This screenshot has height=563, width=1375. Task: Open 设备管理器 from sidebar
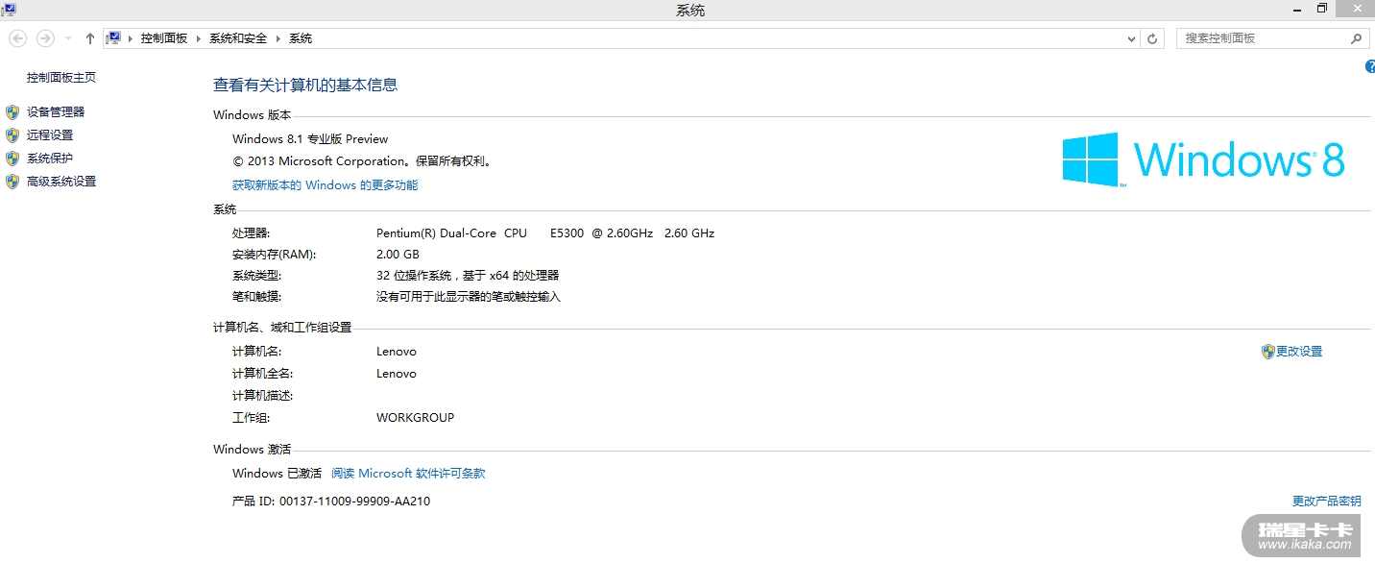(56, 112)
